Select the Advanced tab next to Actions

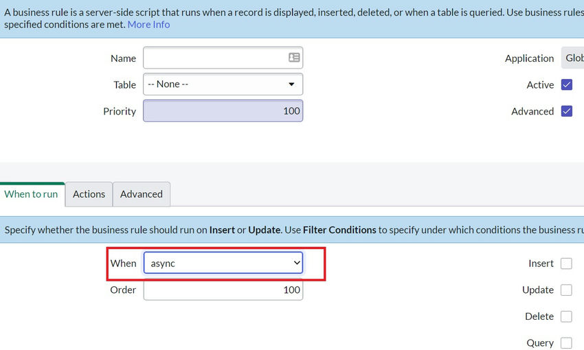coord(142,194)
